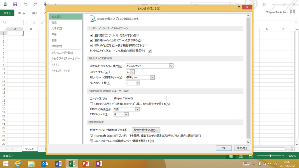
Task: Click the cancel X in the formula bar
Action: 34,22
